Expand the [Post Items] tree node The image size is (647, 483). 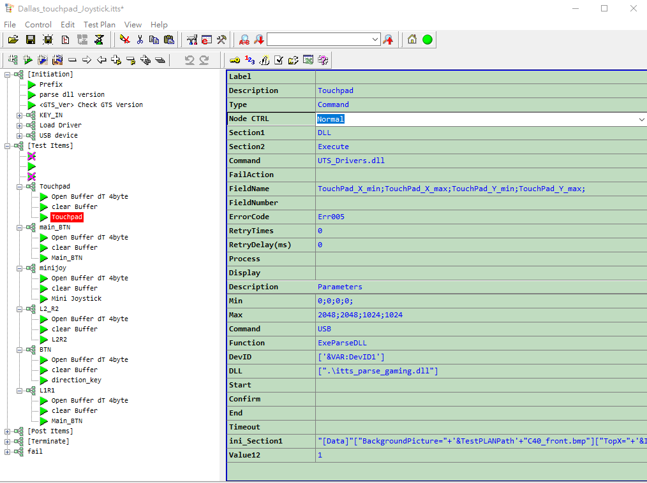tap(8, 431)
